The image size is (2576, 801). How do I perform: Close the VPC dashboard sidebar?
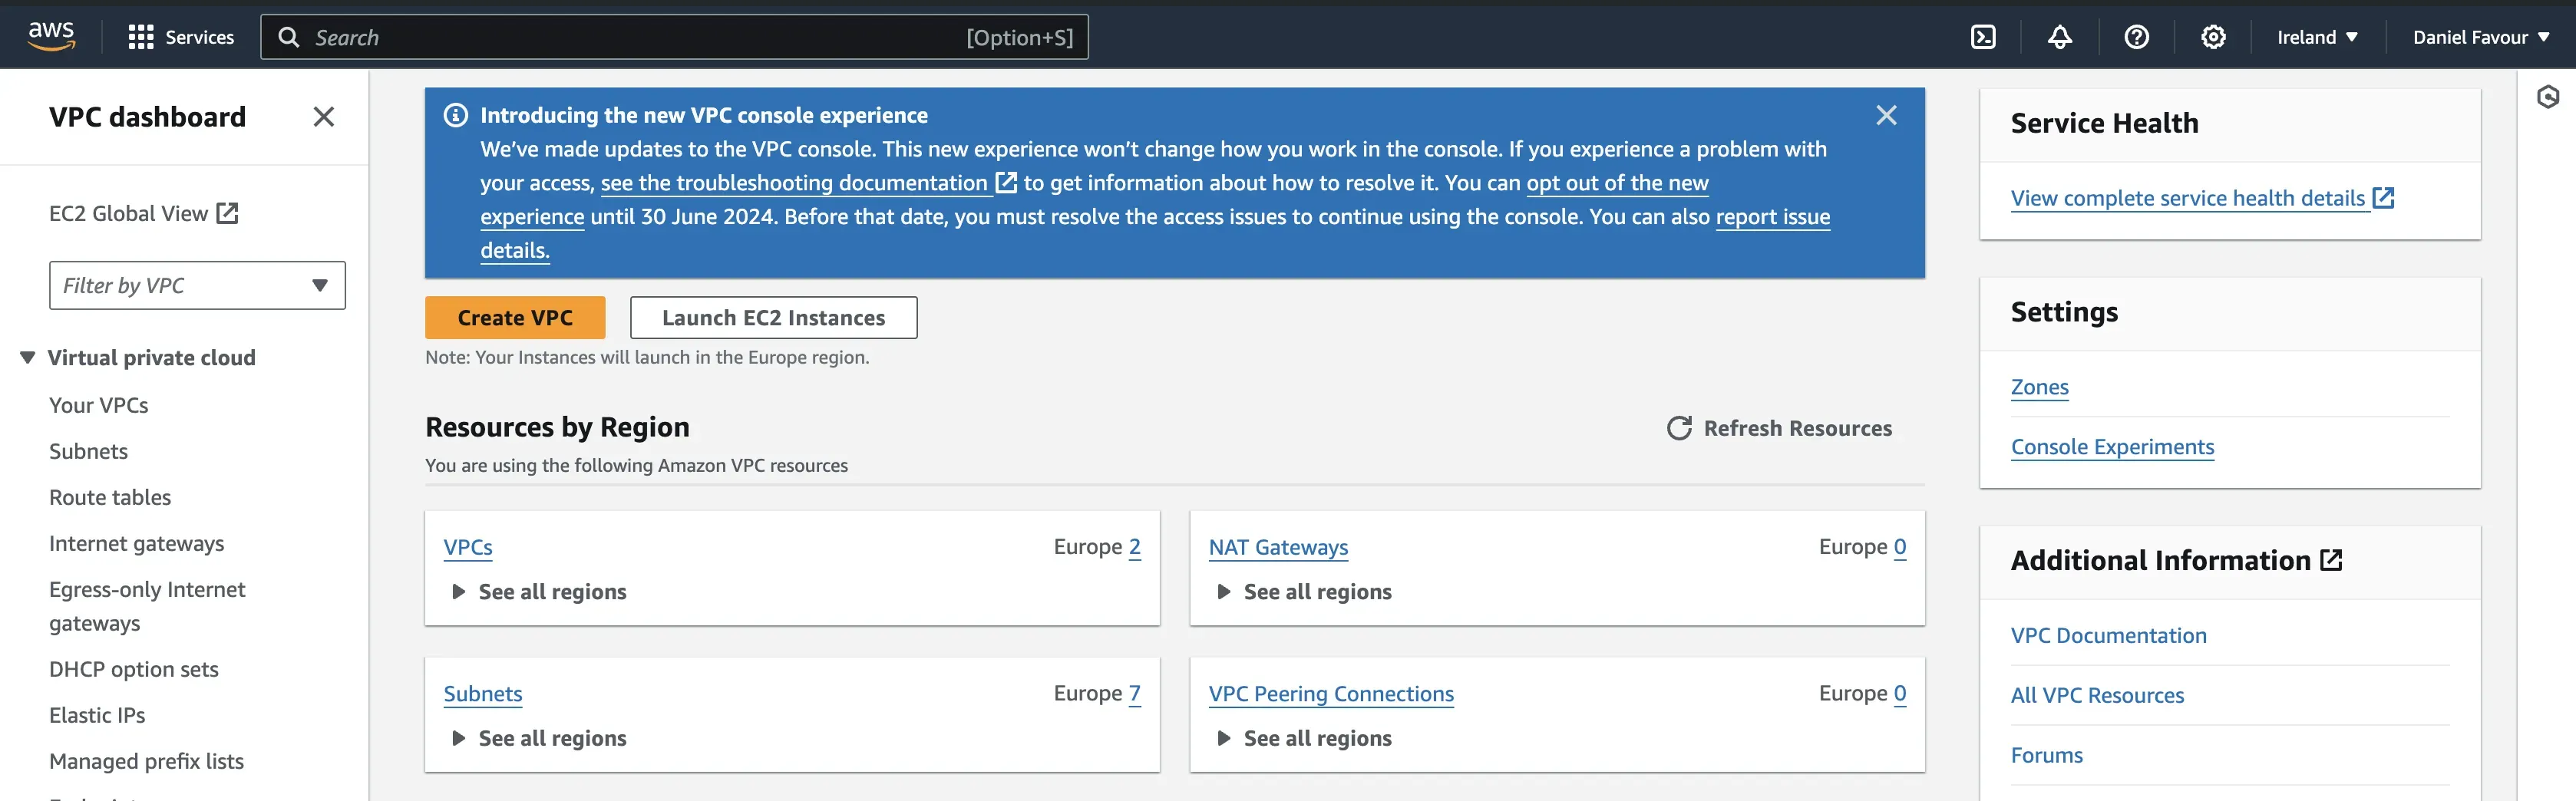323,117
